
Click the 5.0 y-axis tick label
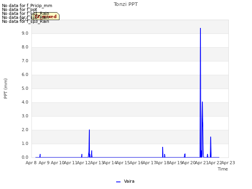click(25, 88)
